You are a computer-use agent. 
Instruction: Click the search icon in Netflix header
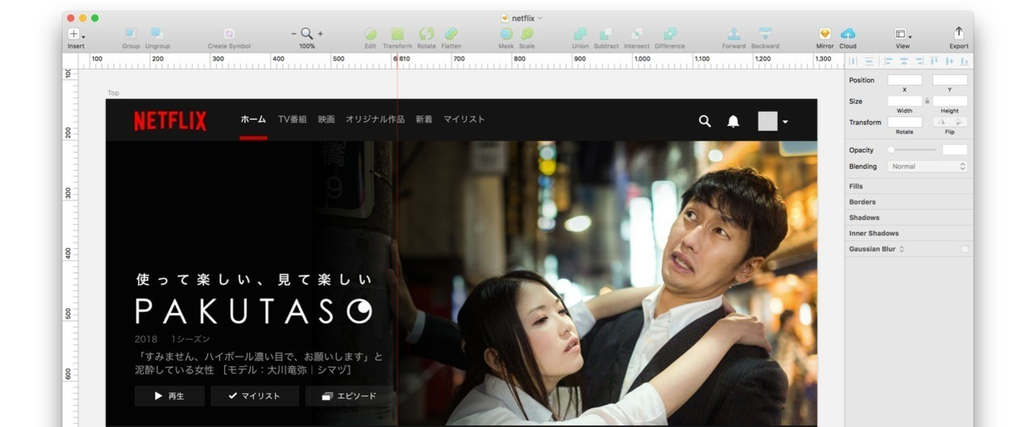tap(704, 120)
